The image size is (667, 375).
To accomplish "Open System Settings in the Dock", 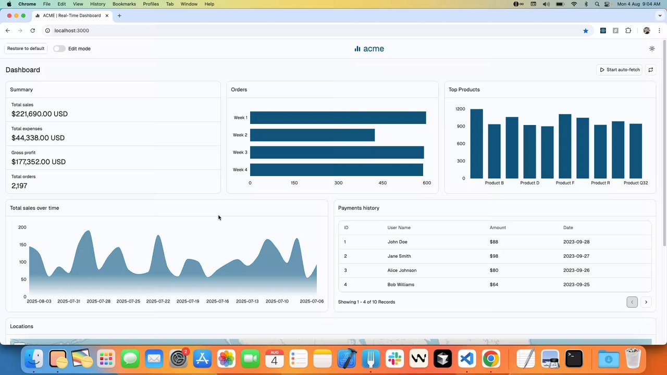I will [x=178, y=359].
